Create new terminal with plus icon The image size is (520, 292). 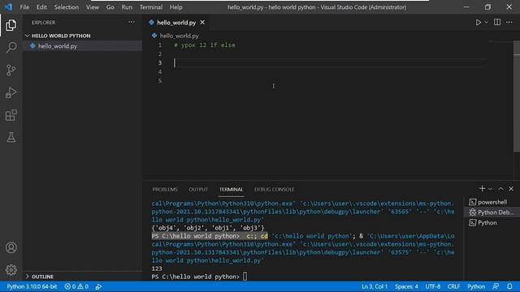482,188
